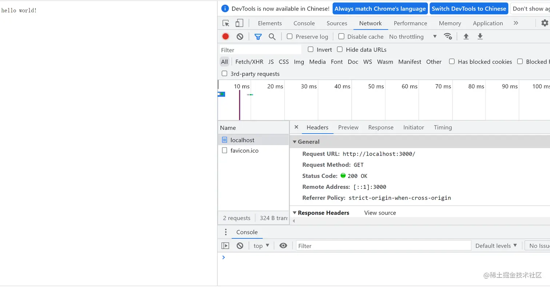Image resolution: width=550 pixels, height=287 pixels.
Task: Collapse the Response Headers section
Action: point(295,213)
